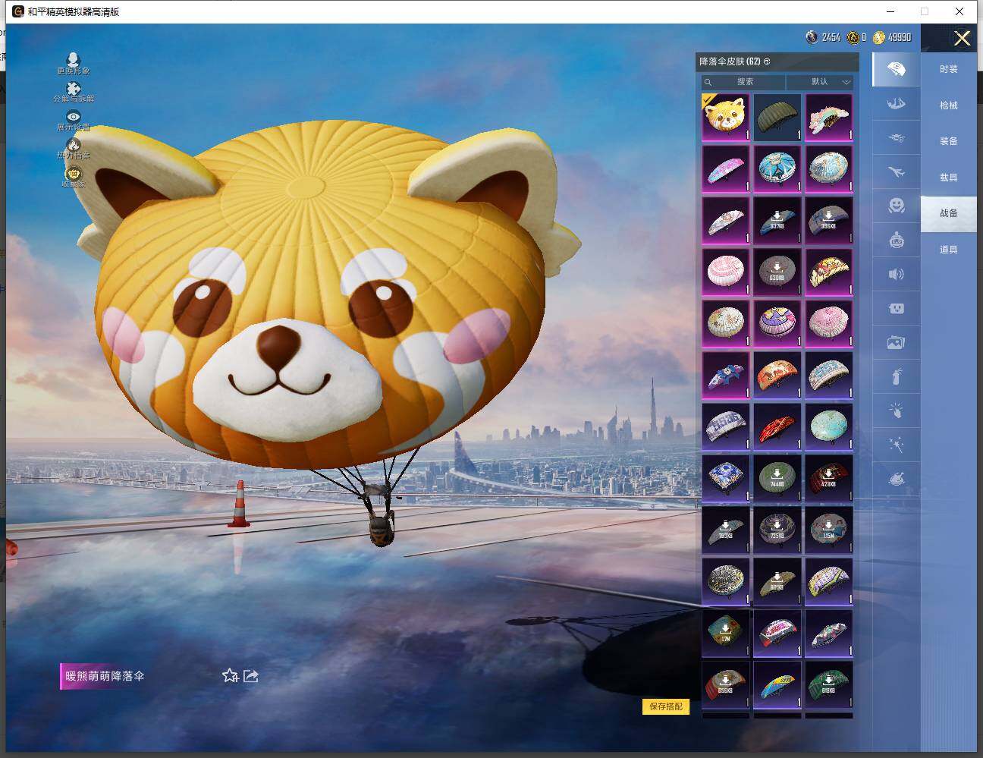Viewport: 983px width, 758px height.
Task: Open the 更换形象 change avatar icon
Action: 73,61
